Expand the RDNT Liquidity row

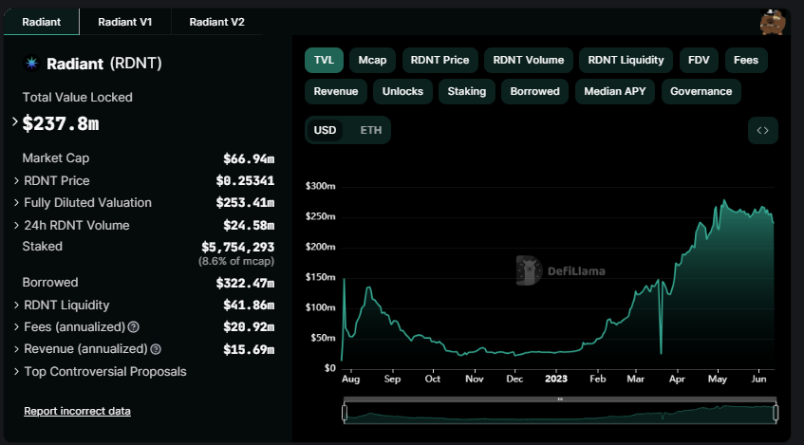click(16, 306)
